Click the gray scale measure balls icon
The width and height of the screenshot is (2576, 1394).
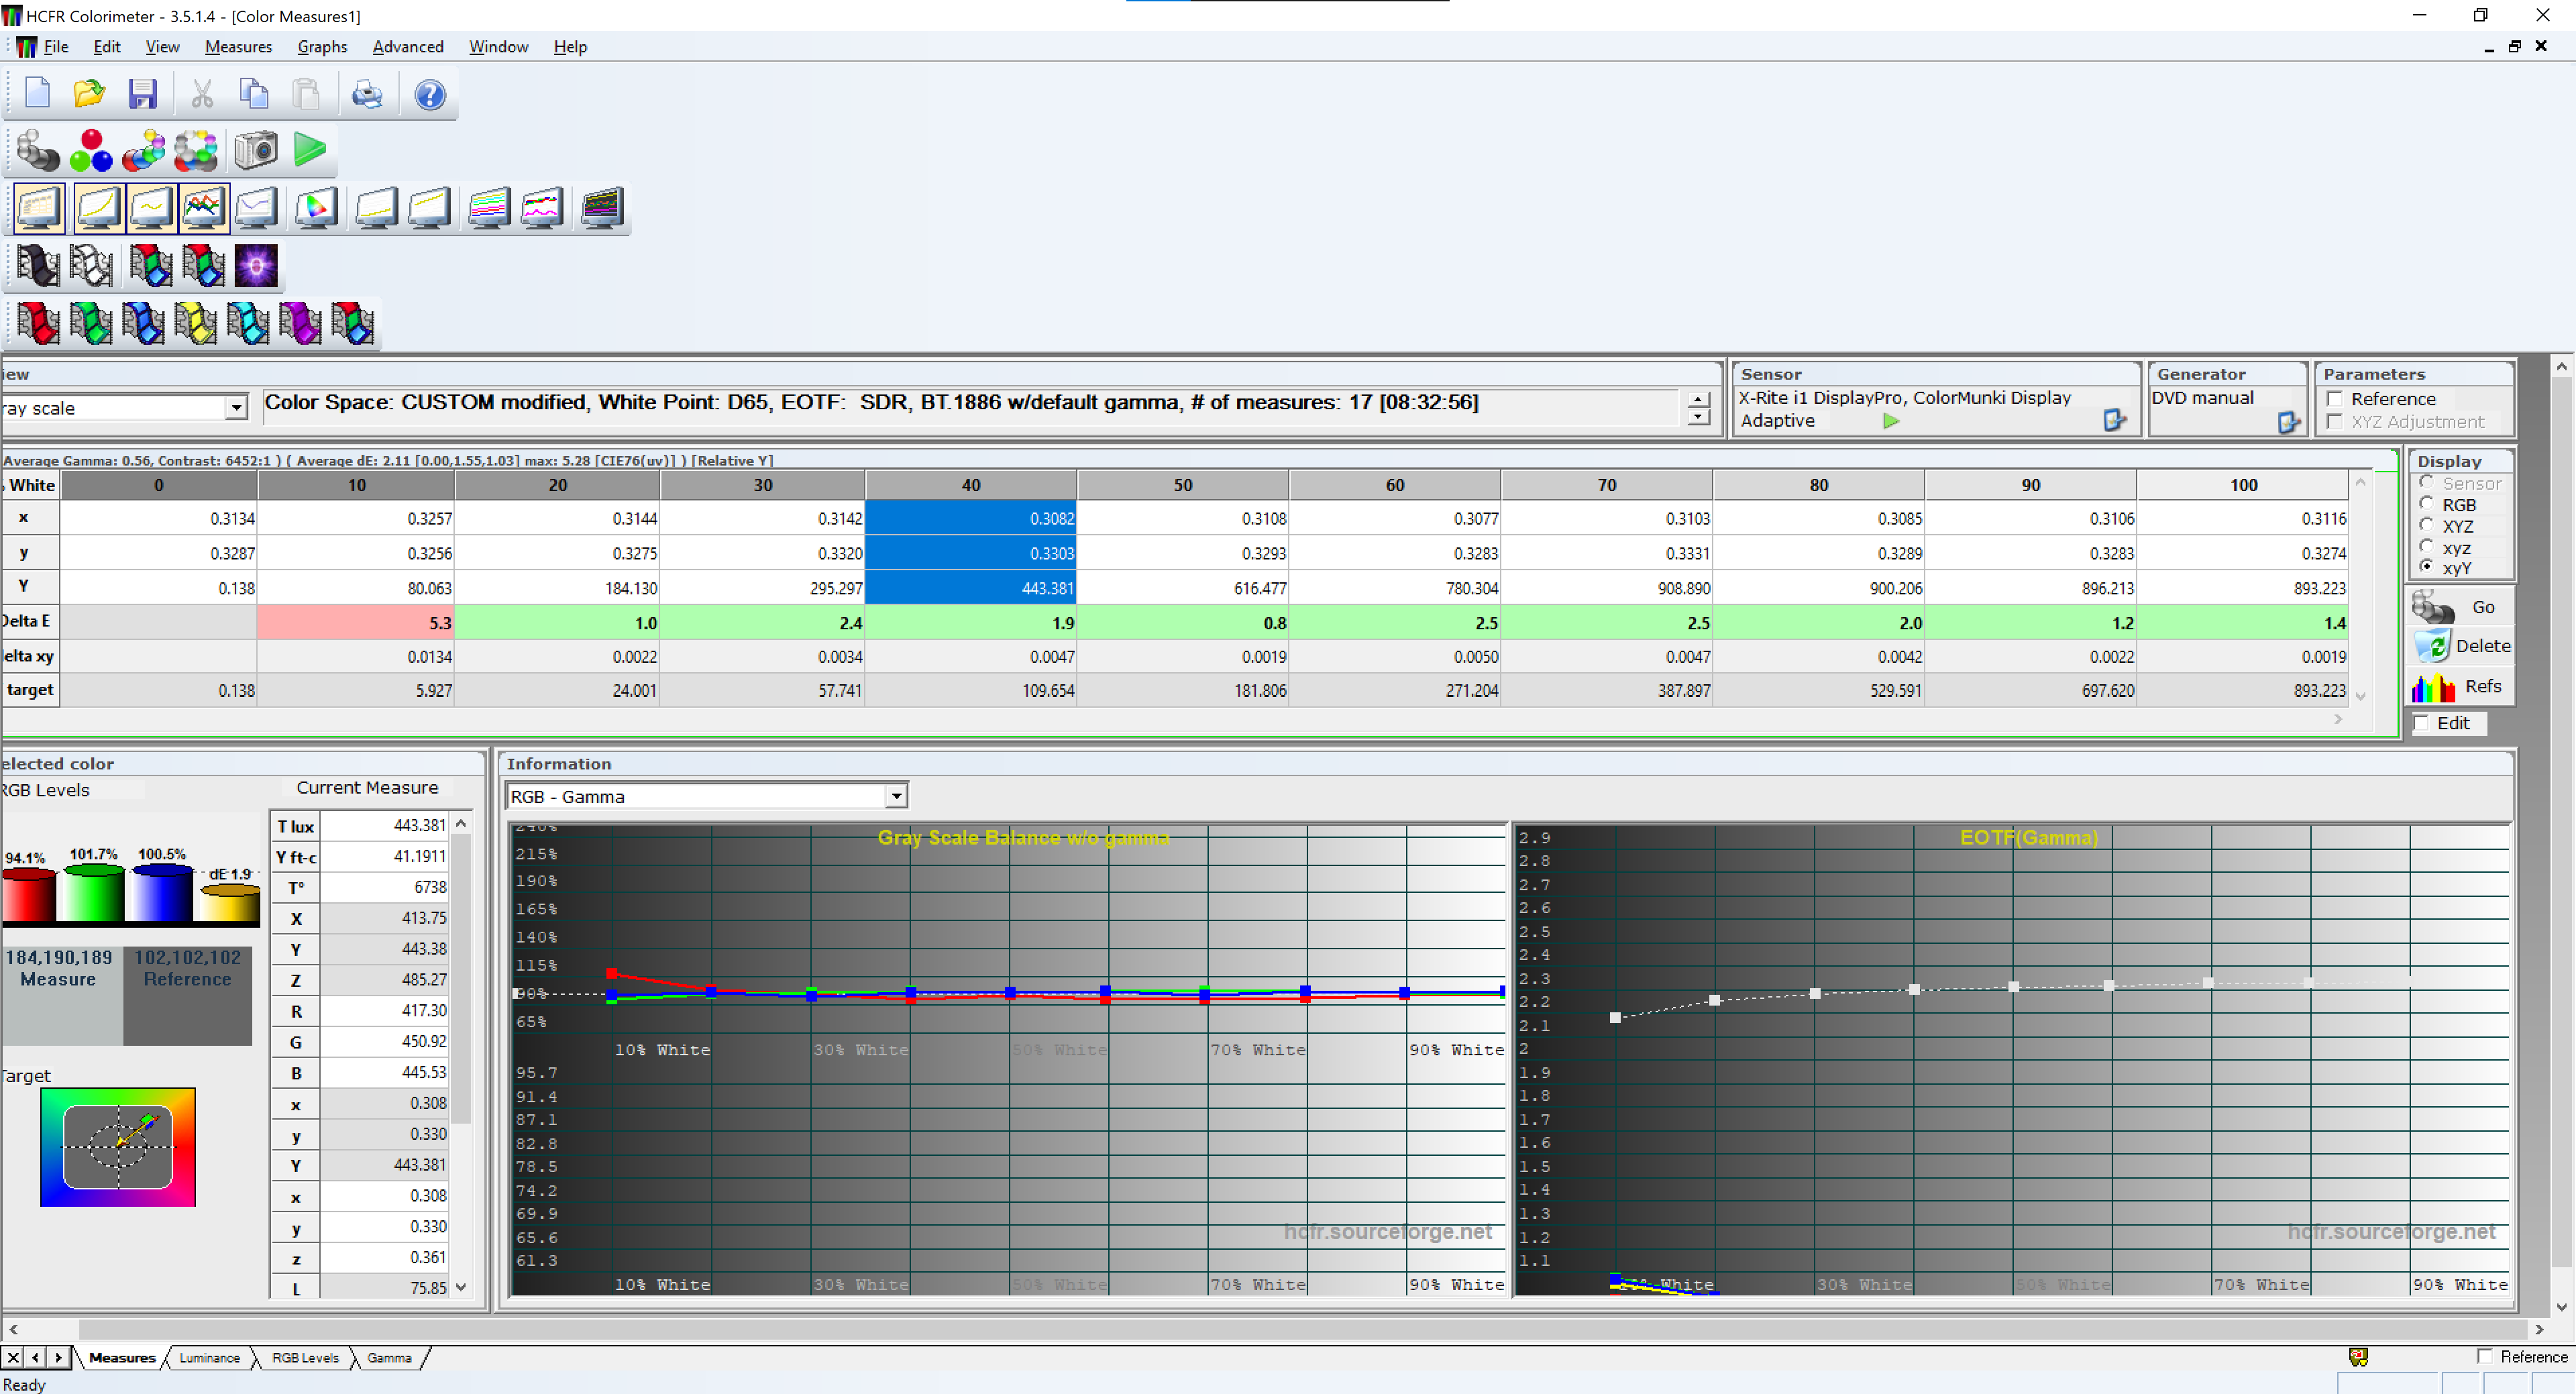(x=38, y=151)
